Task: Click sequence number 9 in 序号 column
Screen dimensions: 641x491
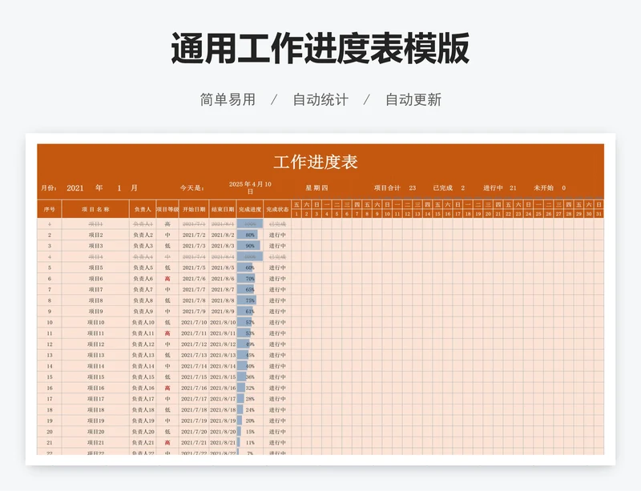Action: click(50, 312)
